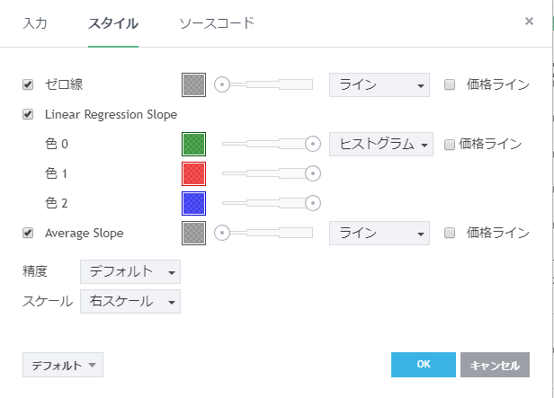Open the red 色 1 color swatch
Screen dimensions: 554x398
(193, 172)
